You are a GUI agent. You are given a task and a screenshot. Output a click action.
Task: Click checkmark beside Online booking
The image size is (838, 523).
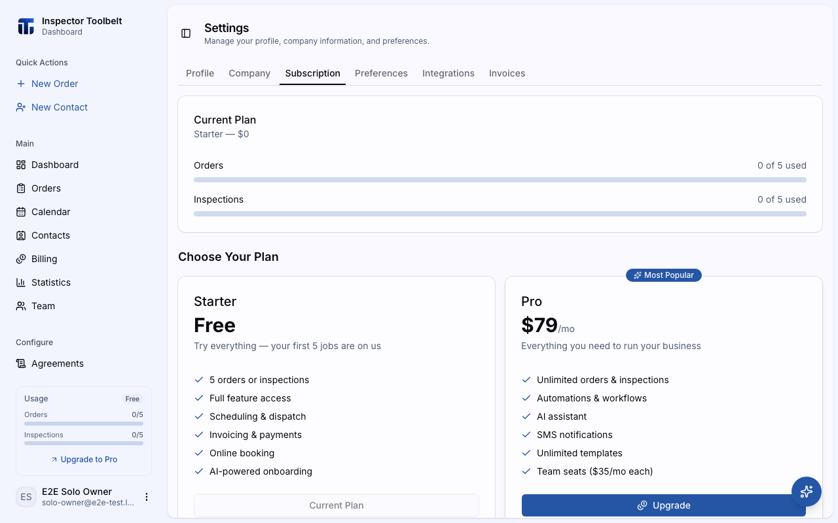pos(199,453)
